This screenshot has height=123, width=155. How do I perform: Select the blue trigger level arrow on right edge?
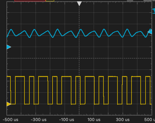click(x=150, y=32)
